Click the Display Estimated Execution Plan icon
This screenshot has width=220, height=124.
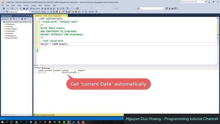54,12
